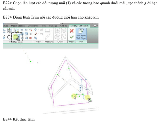
Task: Click the Measure Between Two References icon
Action: coord(48,31)
